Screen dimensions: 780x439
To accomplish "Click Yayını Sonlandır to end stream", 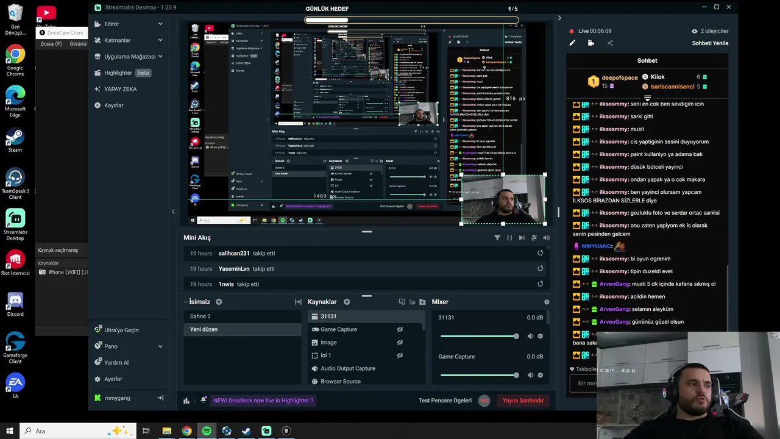I will [x=522, y=401].
